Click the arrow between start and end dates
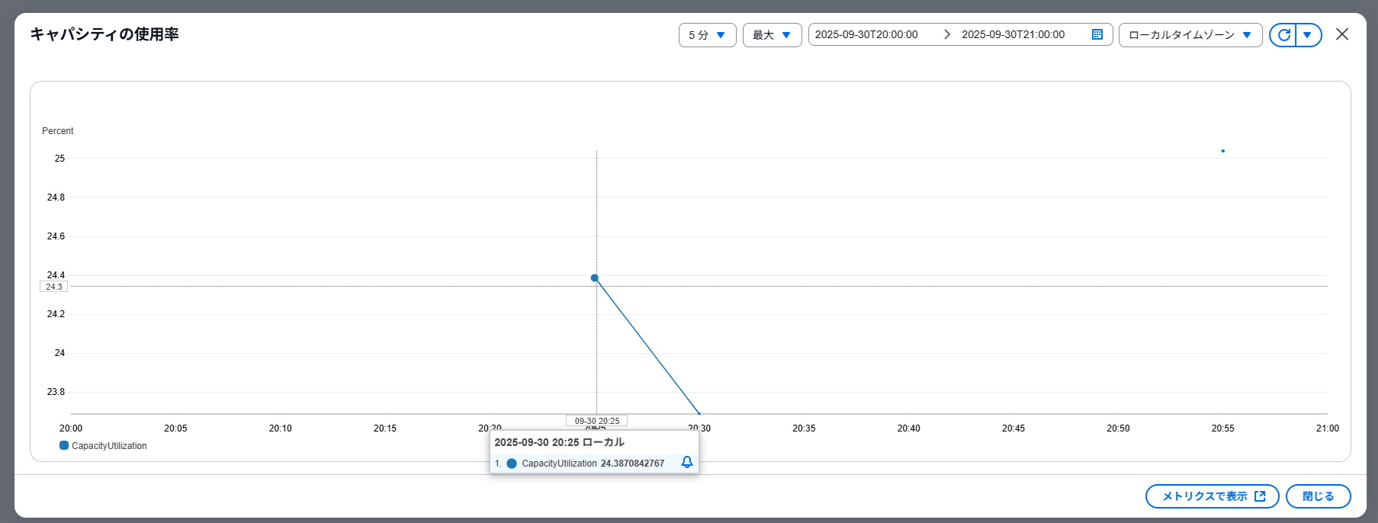This screenshot has height=523, width=1378. (x=947, y=34)
